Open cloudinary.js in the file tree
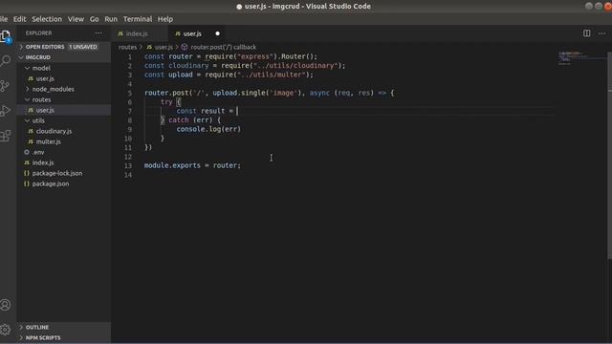The height and width of the screenshot is (344, 612). [54, 131]
